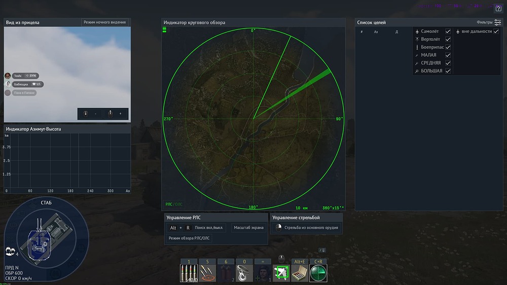
Task: Switch РЛС/ОЛС mode label on radar display
Action: pyautogui.click(x=174, y=204)
